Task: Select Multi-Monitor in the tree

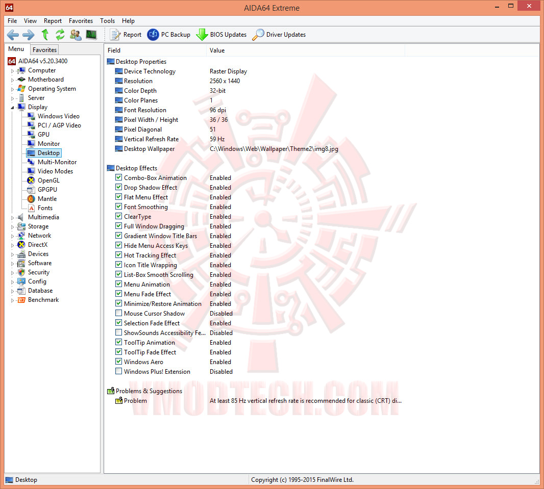Action: pos(57,162)
